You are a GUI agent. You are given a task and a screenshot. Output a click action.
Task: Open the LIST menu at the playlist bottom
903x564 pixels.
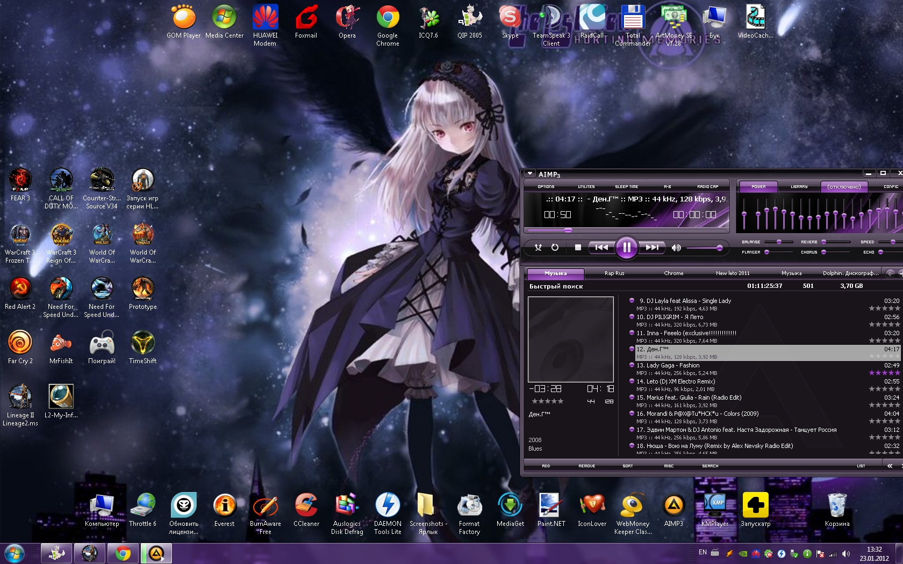(x=861, y=466)
